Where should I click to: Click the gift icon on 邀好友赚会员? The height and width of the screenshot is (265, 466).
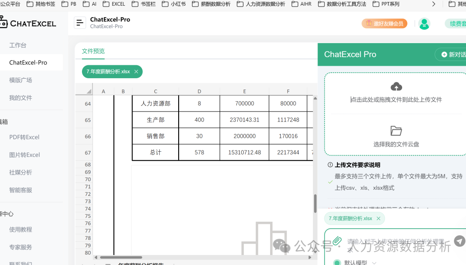(x=369, y=23)
